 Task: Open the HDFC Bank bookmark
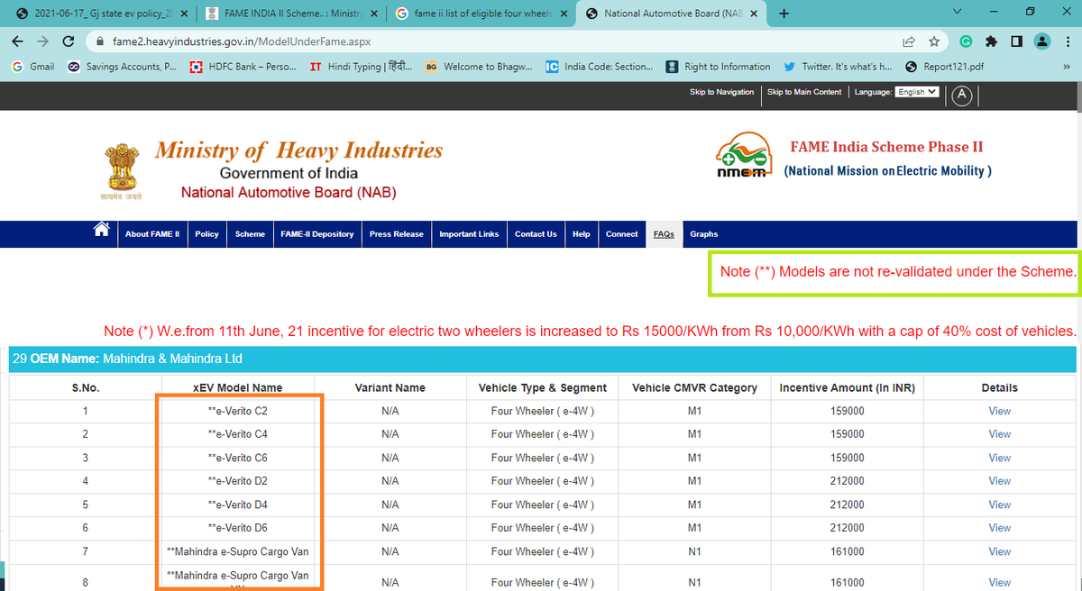pyautogui.click(x=243, y=67)
